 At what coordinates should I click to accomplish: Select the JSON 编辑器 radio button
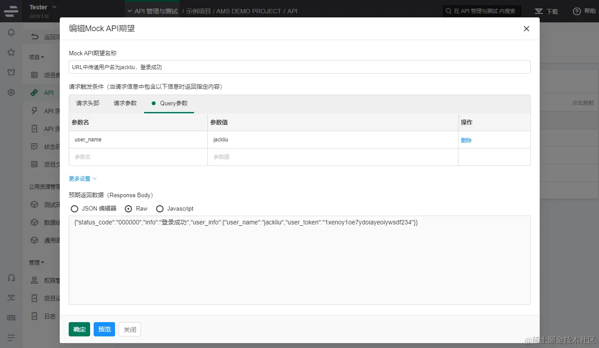click(74, 208)
